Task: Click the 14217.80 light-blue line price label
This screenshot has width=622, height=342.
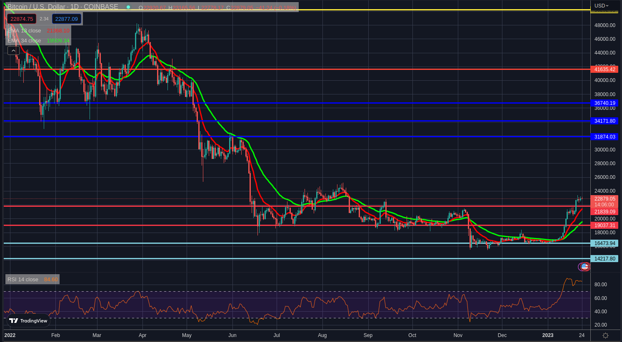Action: [605, 259]
